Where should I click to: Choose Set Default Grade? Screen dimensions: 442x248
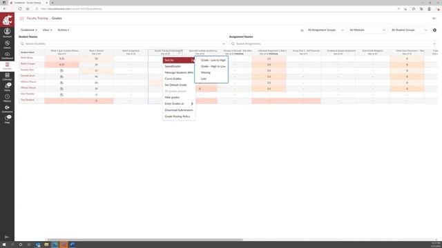[x=179, y=85]
